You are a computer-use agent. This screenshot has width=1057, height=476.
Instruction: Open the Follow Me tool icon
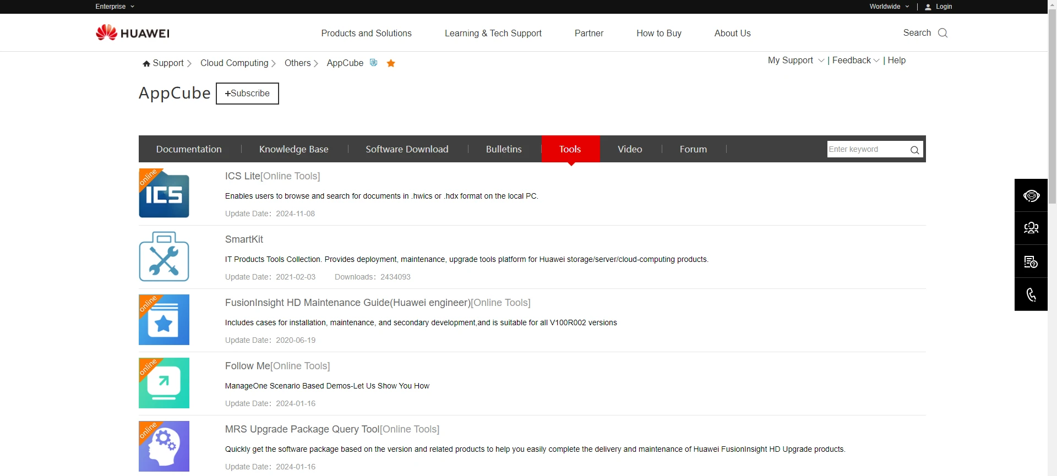tap(164, 383)
